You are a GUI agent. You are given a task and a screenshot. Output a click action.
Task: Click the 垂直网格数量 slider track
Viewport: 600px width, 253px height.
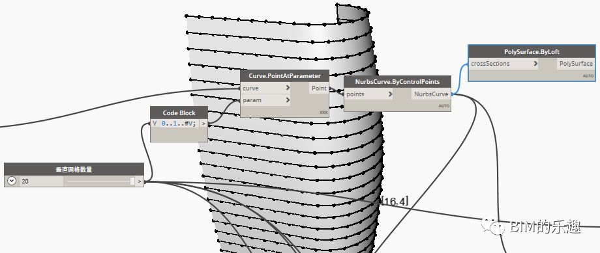point(98,181)
